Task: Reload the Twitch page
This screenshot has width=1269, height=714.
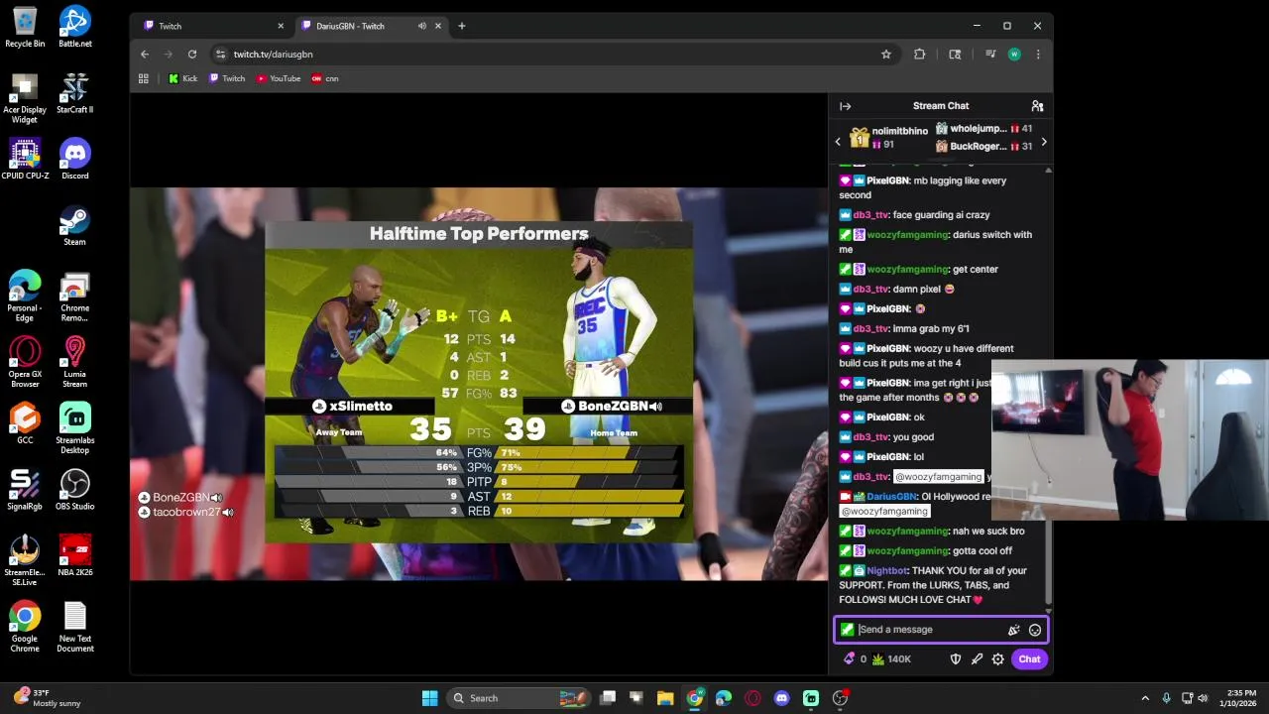Action: [x=192, y=55]
